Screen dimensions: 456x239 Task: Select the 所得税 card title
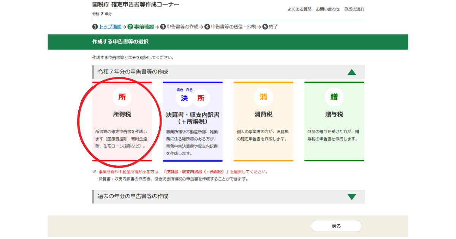122,114
